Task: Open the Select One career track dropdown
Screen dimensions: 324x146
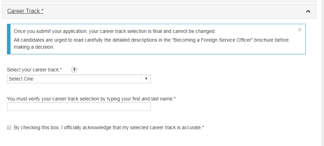Action: 79,79
